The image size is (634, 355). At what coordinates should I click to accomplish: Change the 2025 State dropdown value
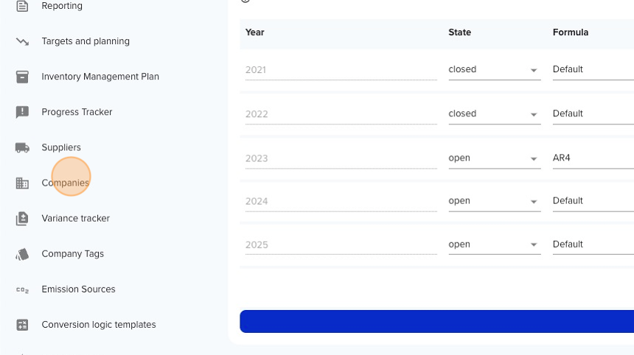495,245
